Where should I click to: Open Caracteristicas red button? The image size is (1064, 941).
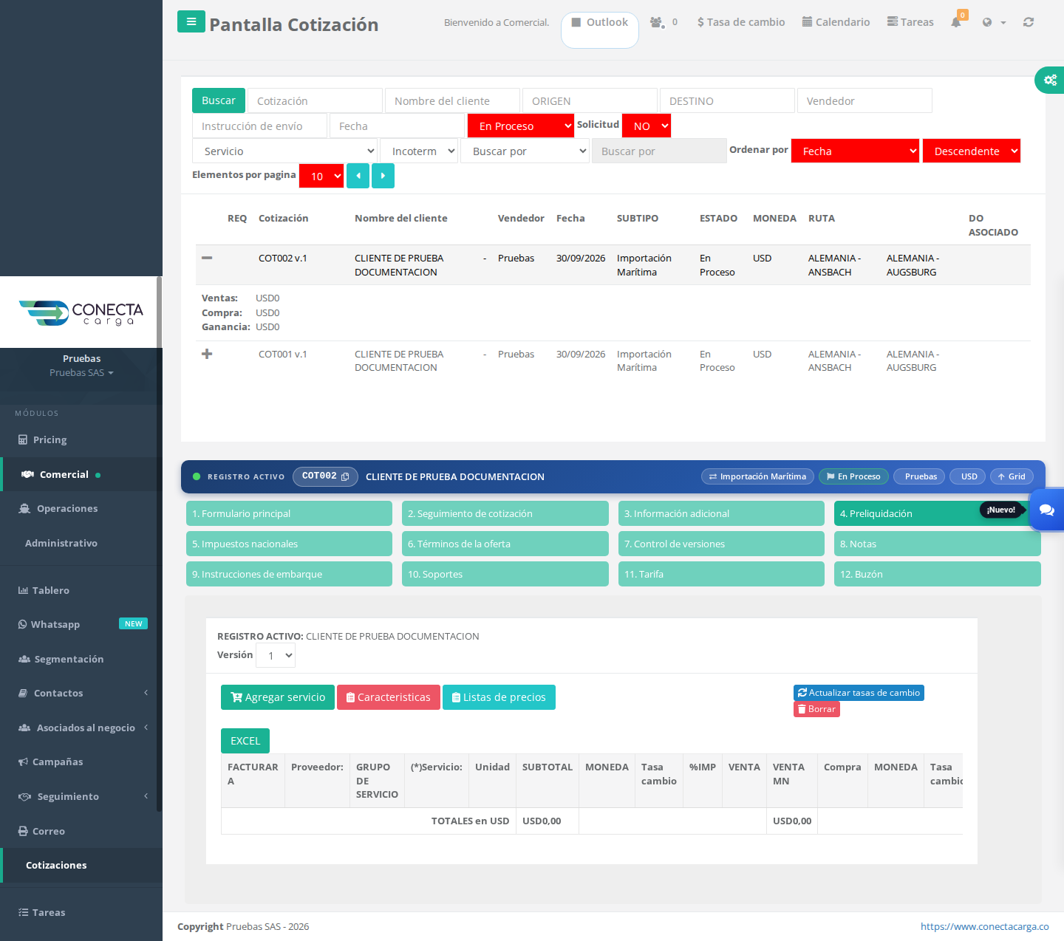389,697
